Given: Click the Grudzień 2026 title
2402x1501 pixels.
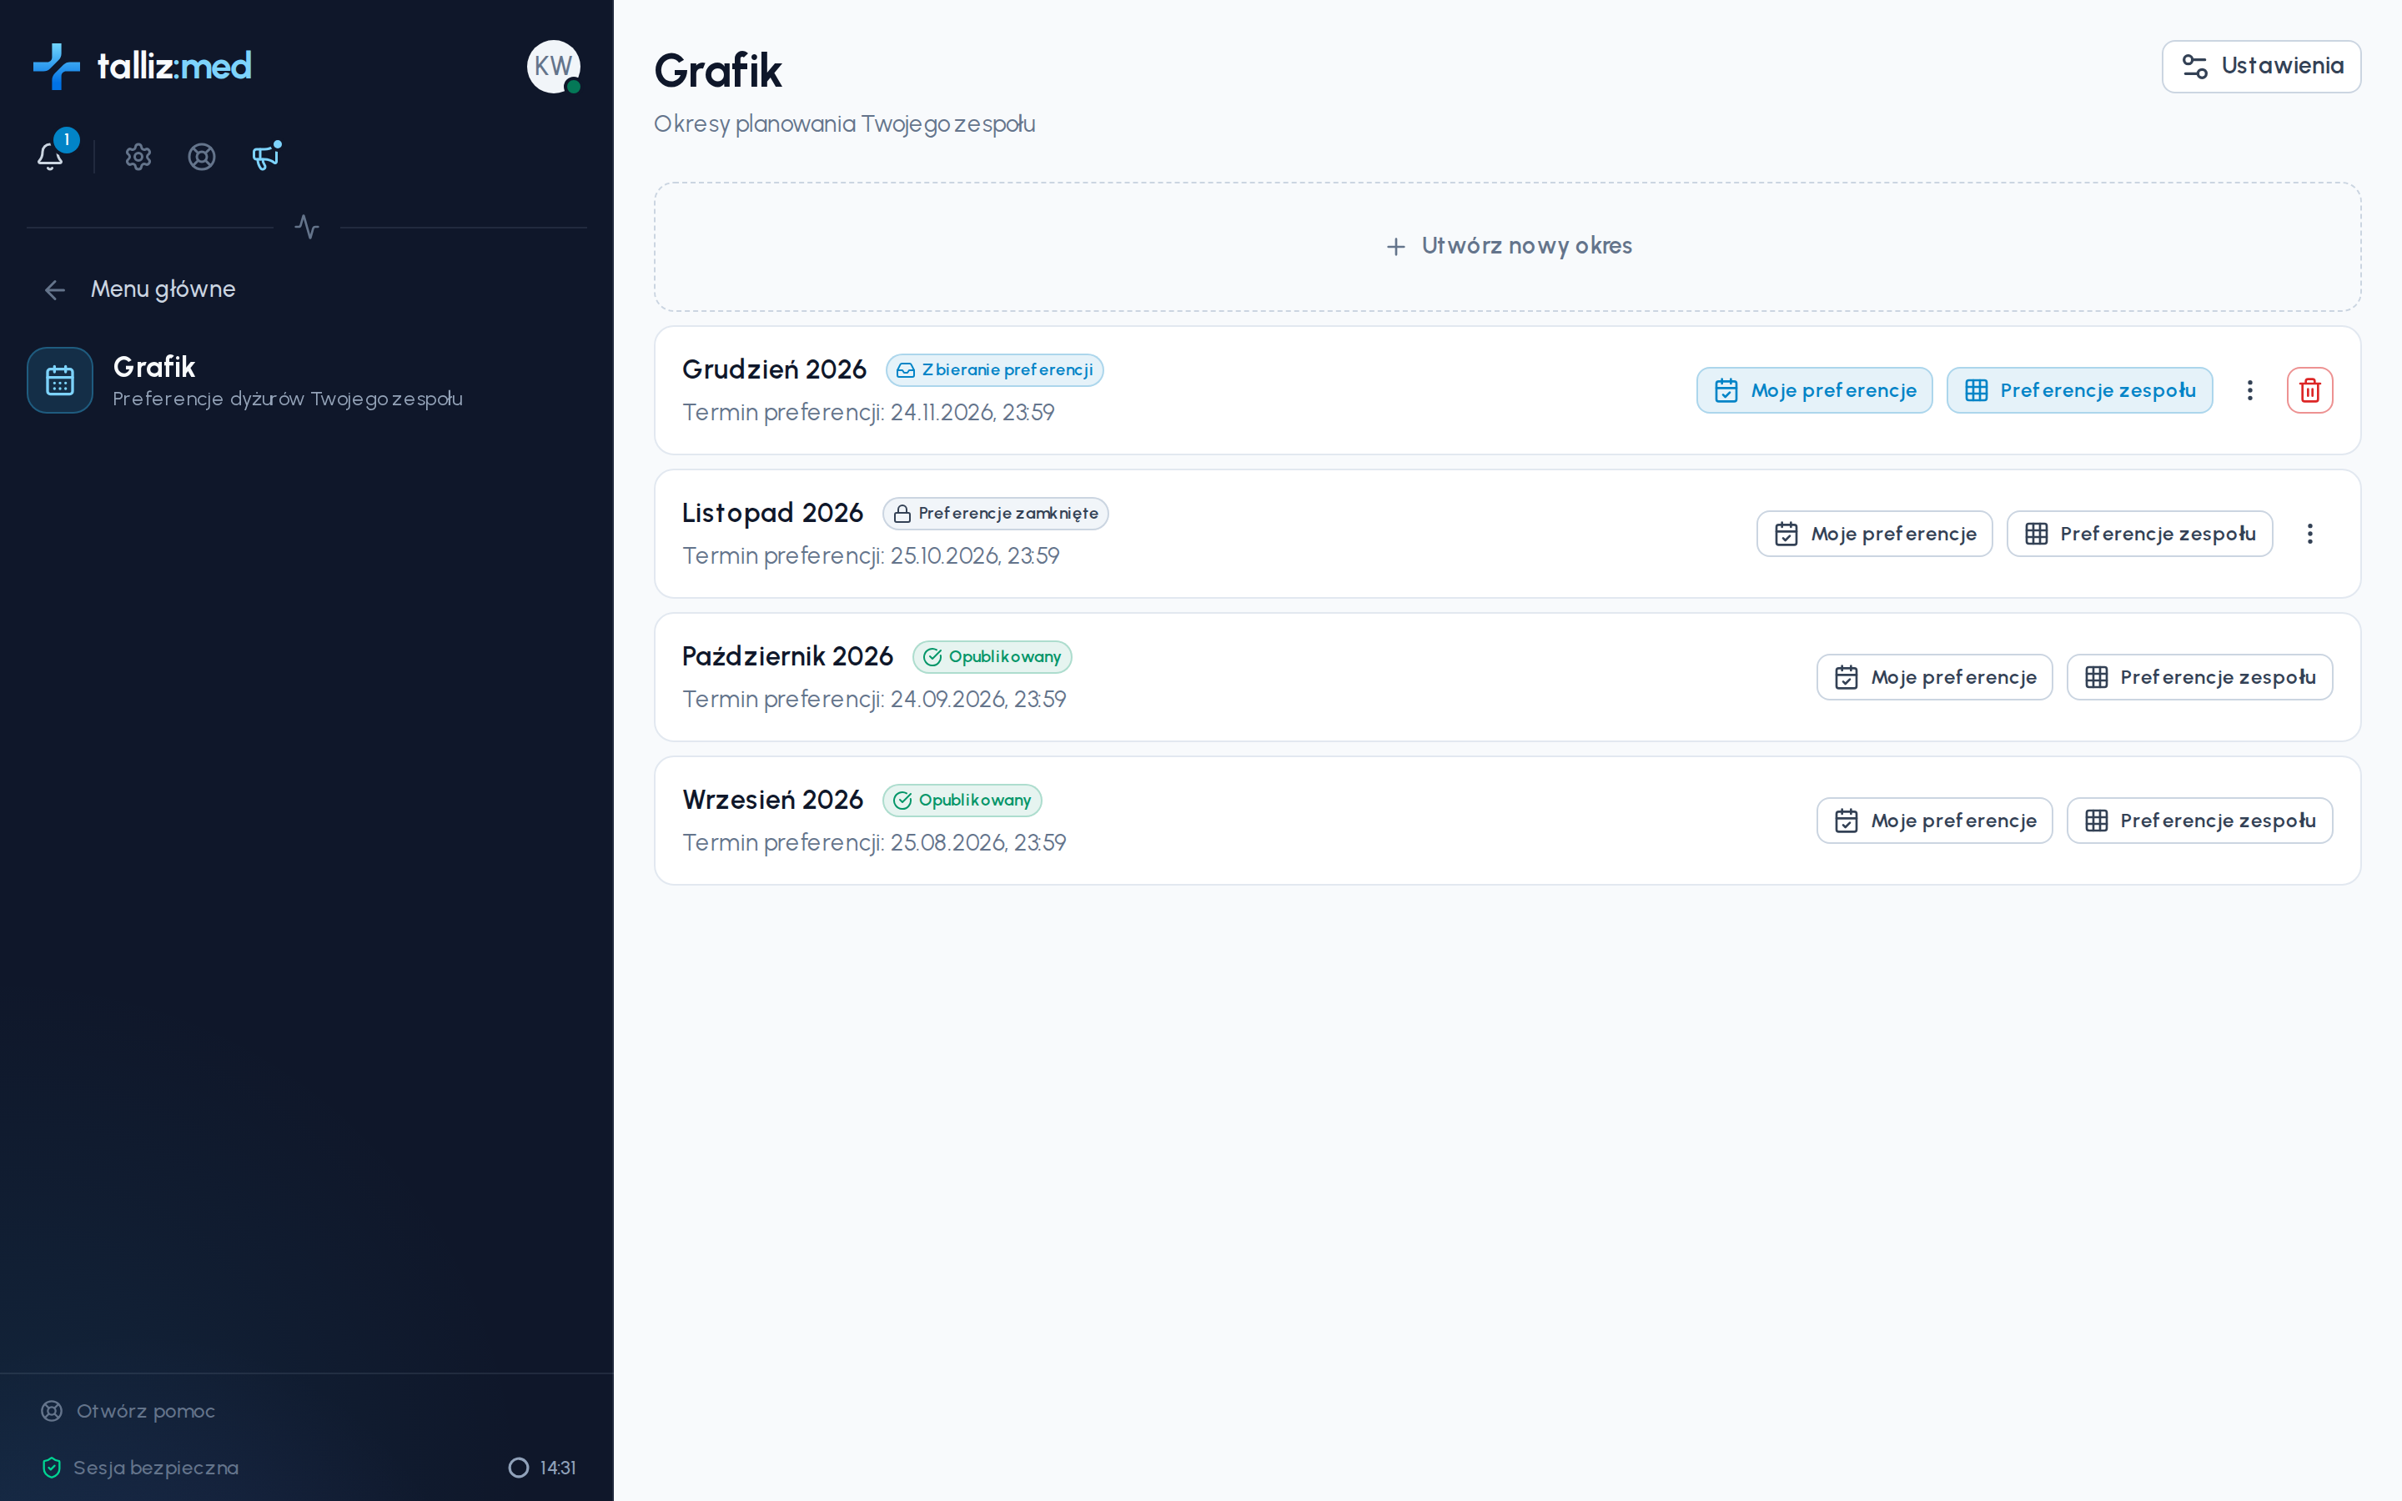Looking at the screenshot, I should tap(774, 369).
